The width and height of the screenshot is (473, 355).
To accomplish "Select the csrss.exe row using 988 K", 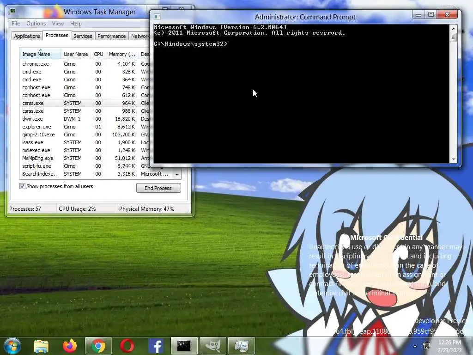I will [x=85, y=111].
